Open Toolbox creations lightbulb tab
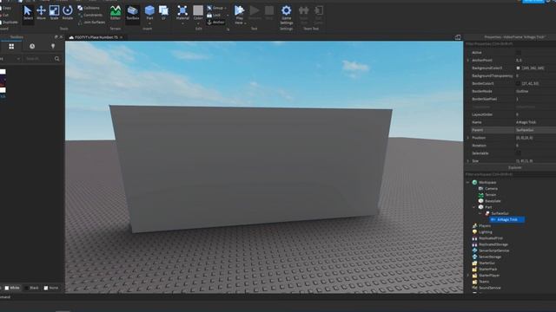Image resolution: width=556 pixels, height=312 pixels. click(x=53, y=46)
